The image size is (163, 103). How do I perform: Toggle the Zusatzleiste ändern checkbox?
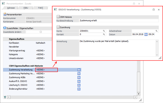(41, 32)
